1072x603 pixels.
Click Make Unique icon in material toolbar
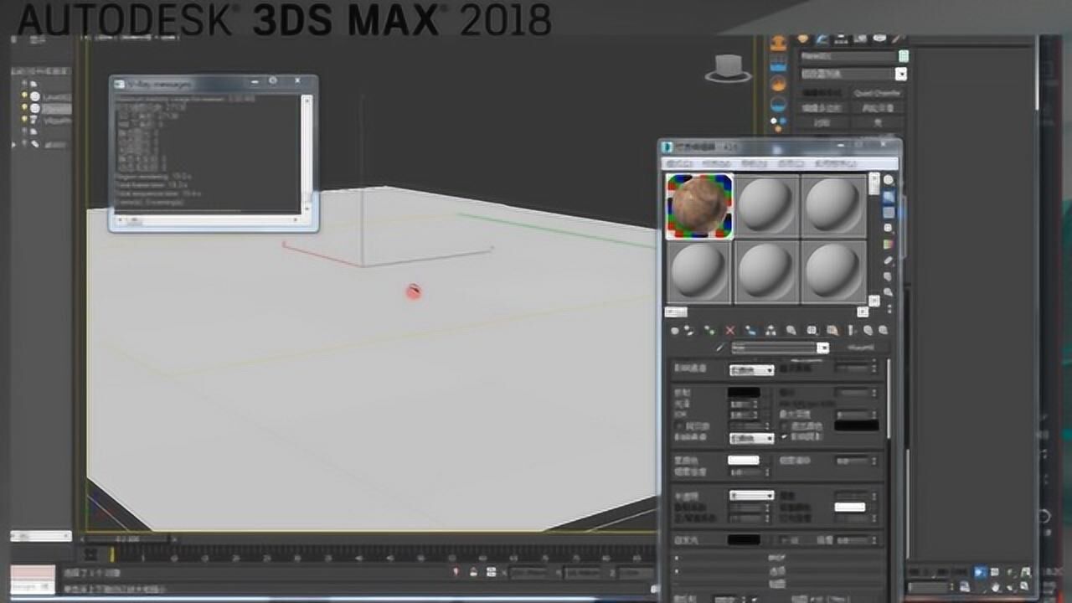click(770, 331)
